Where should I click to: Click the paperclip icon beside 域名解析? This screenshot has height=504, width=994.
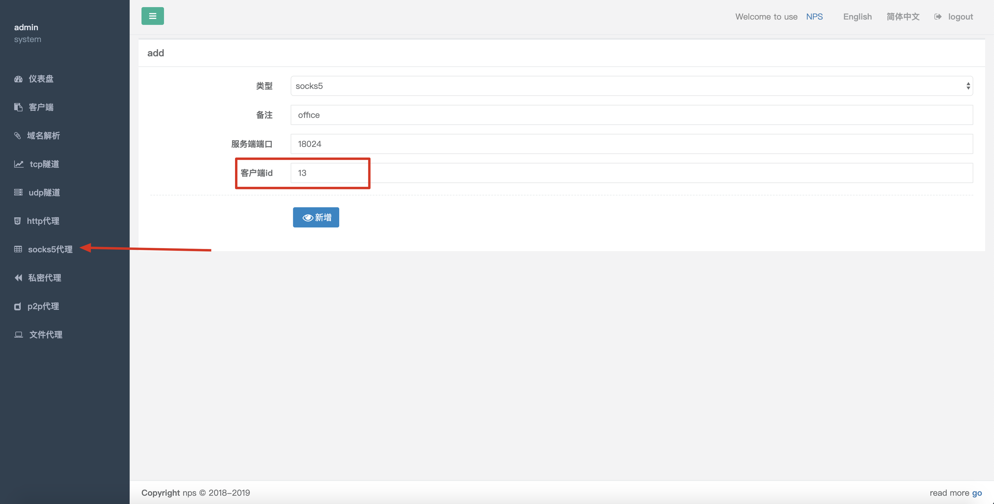[17, 135]
